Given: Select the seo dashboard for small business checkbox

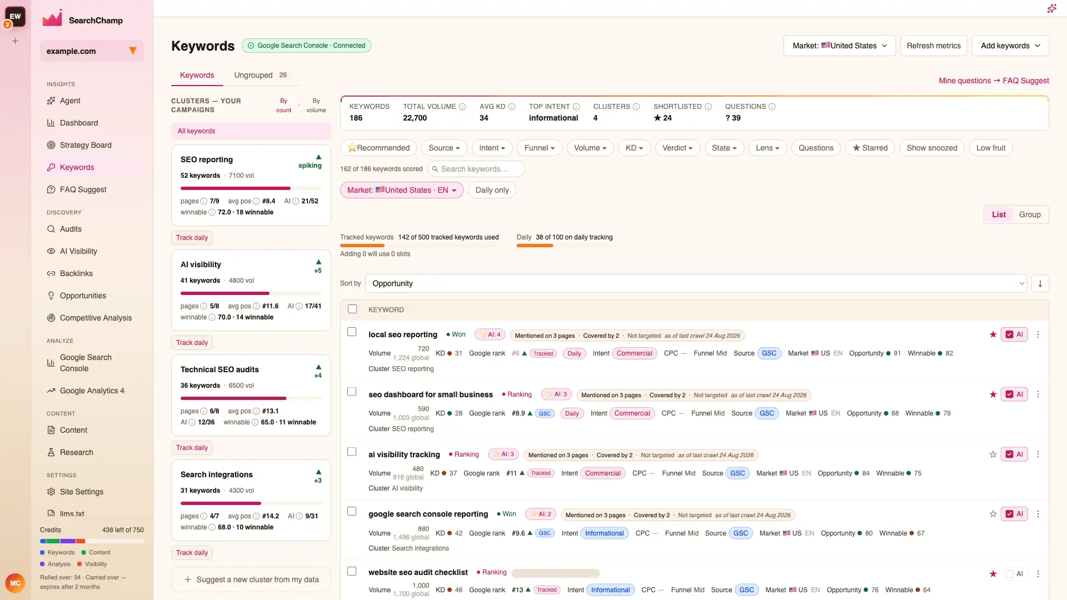Looking at the screenshot, I should (x=352, y=392).
